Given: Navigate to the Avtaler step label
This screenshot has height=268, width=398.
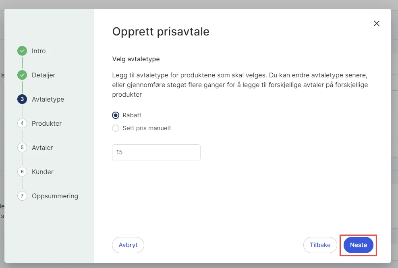Looking at the screenshot, I should pos(42,148).
